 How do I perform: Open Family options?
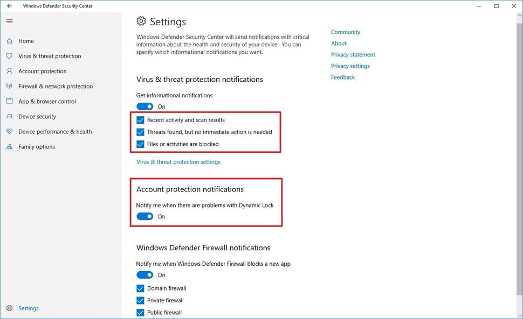pos(38,146)
